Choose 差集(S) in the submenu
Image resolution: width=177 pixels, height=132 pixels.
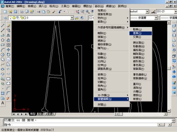coord(141,33)
